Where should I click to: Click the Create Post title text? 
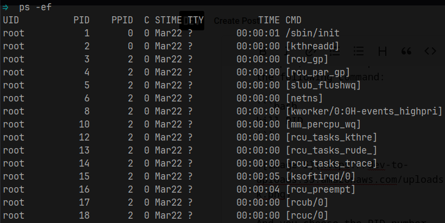pyautogui.click(x=235, y=21)
